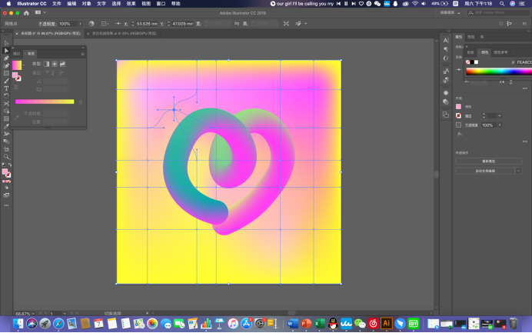Open the 对象 menu
The height and width of the screenshot is (333, 532).
tap(87, 4)
